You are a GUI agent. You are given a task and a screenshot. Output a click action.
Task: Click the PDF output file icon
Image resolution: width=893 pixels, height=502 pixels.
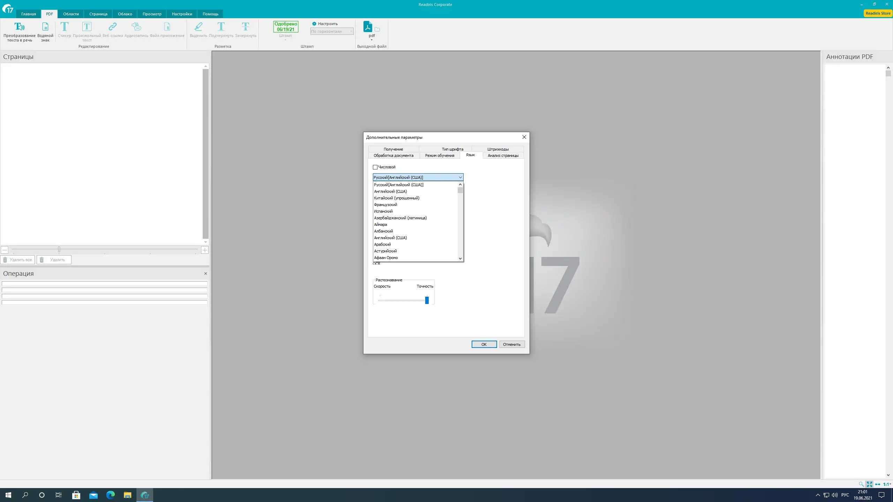tap(368, 27)
